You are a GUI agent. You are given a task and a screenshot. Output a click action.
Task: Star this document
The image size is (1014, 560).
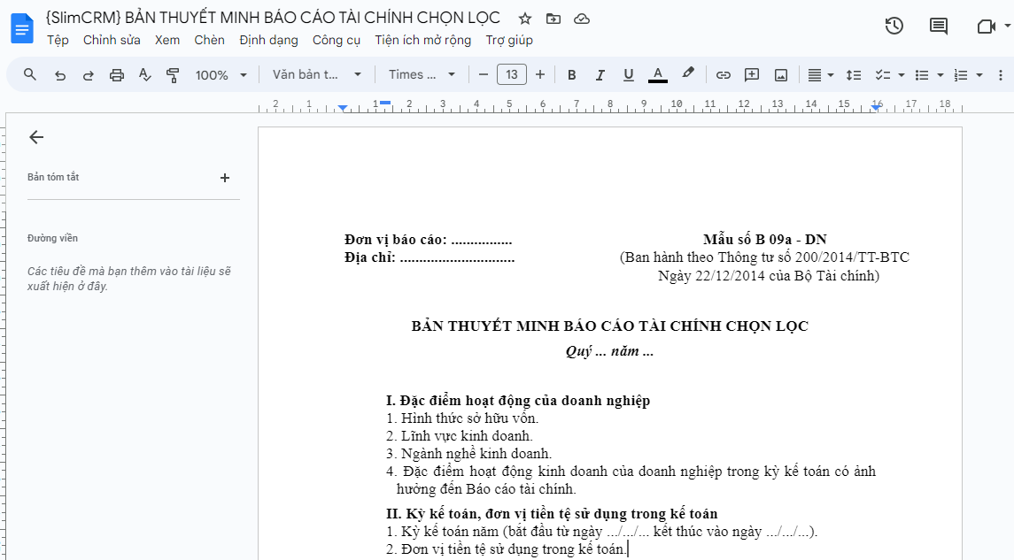click(x=523, y=18)
